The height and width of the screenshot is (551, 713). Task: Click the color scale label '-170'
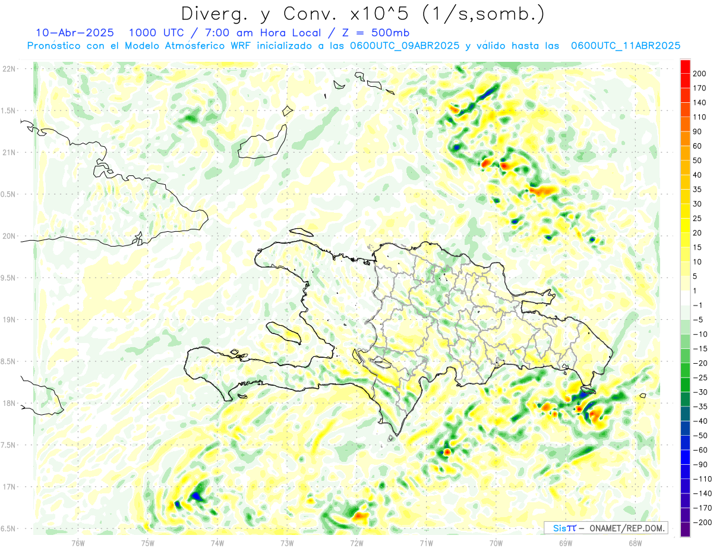701,508
